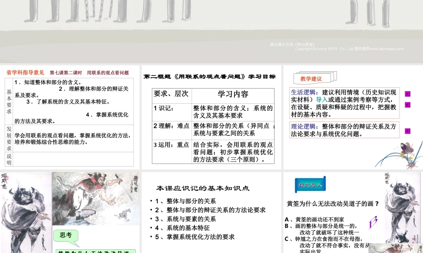Click the 结合实际，会用联系的观点 cell
The height and width of the screenshot is (253, 423).
(233, 152)
